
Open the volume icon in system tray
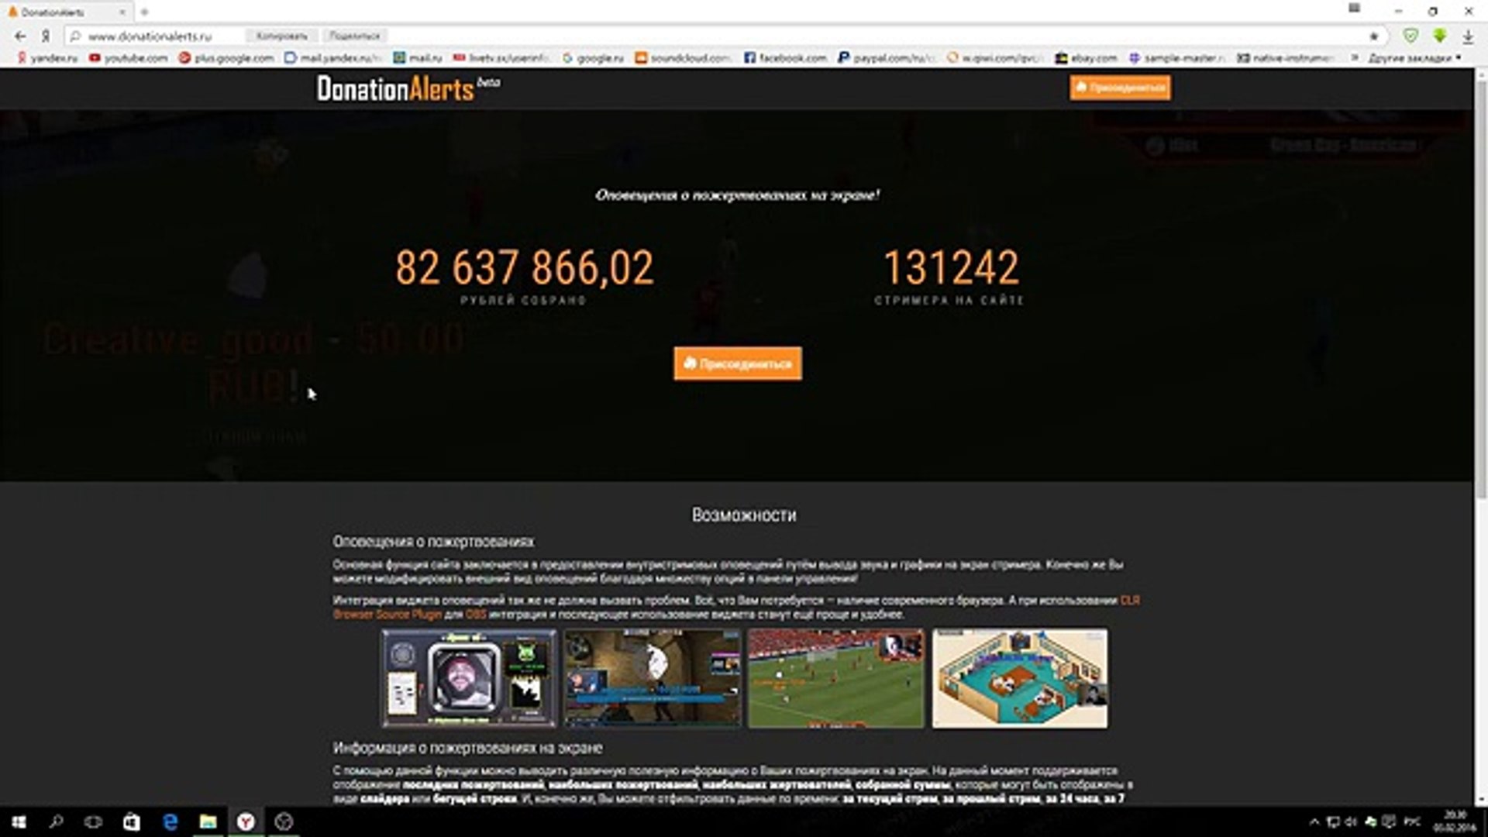point(1352,822)
